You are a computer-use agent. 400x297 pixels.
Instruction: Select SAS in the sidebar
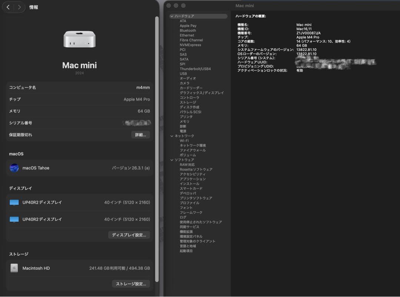(x=183, y=54)
